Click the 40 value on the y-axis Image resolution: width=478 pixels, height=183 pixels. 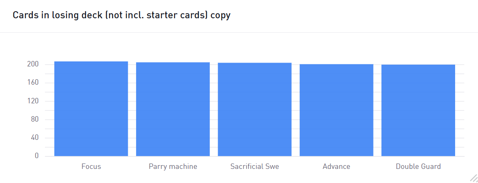point(35,138)
